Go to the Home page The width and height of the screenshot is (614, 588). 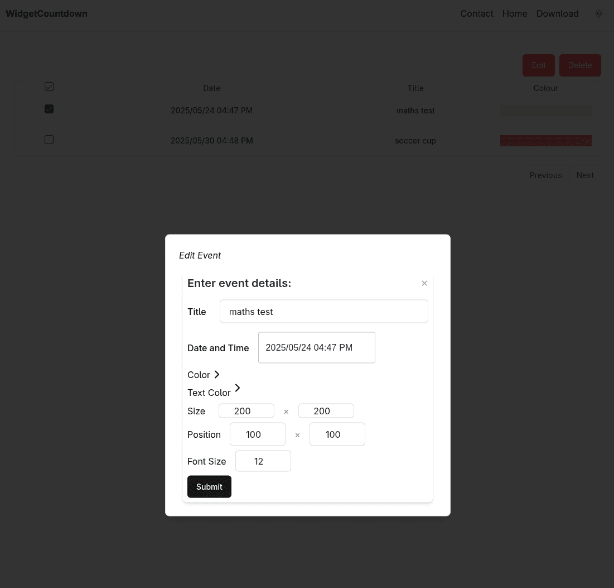[515, 13]
